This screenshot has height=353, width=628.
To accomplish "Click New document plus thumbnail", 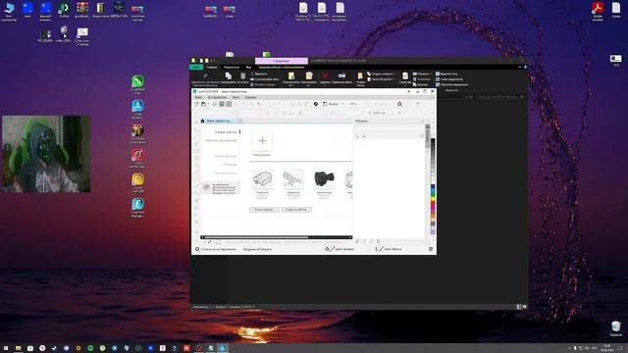I will point(262,141).
